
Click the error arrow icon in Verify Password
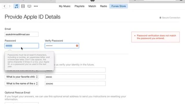(77, 46)
